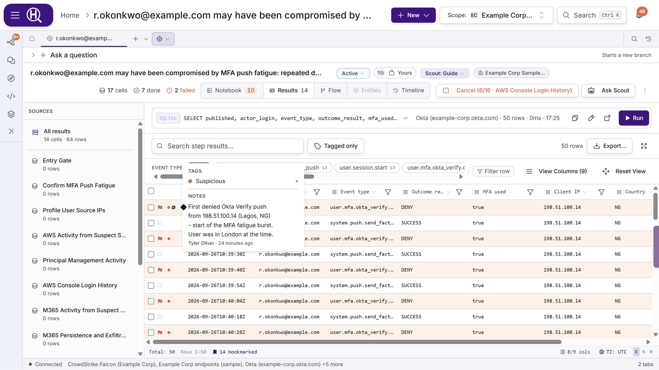Copy the query with duplicate icon
This screenshot has height=370, width=659.
[x=575, y=118]
